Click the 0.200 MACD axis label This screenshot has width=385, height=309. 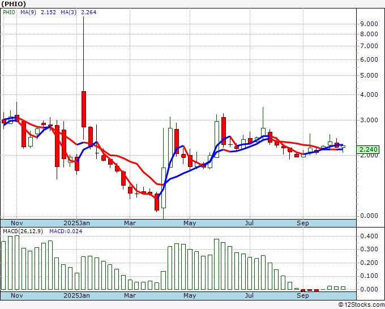(x=369, y=263)
